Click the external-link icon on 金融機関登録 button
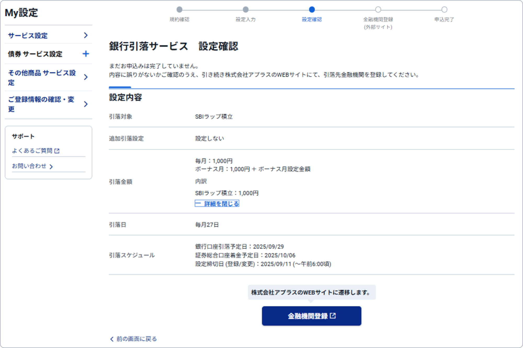The image size is (523, 348). (333, 316)
